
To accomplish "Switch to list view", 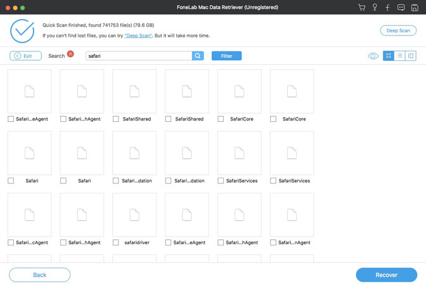I will 399,56.
